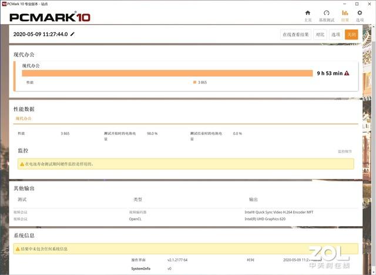Viewport: 376px width, 275px height.
Task: Open the Benchmarks (基准测试) gauge icon
Action: click(x=327, y=13)
